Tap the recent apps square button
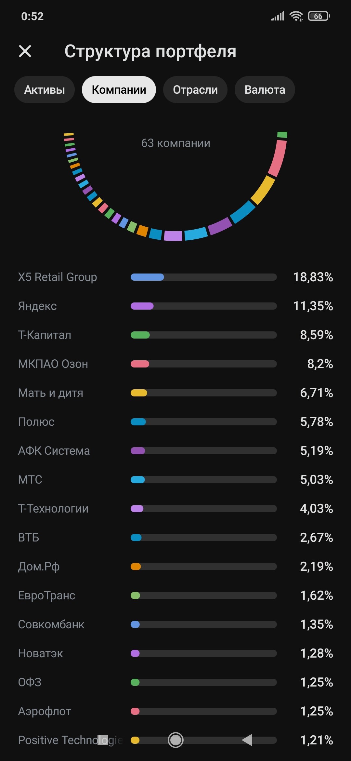The width and height of the screenshot is (351, 761). tap(103, 740)
